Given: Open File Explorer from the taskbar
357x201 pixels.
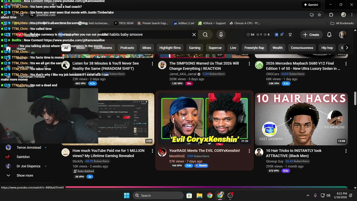Looking at the screenshot, I should tap(199, 195).
